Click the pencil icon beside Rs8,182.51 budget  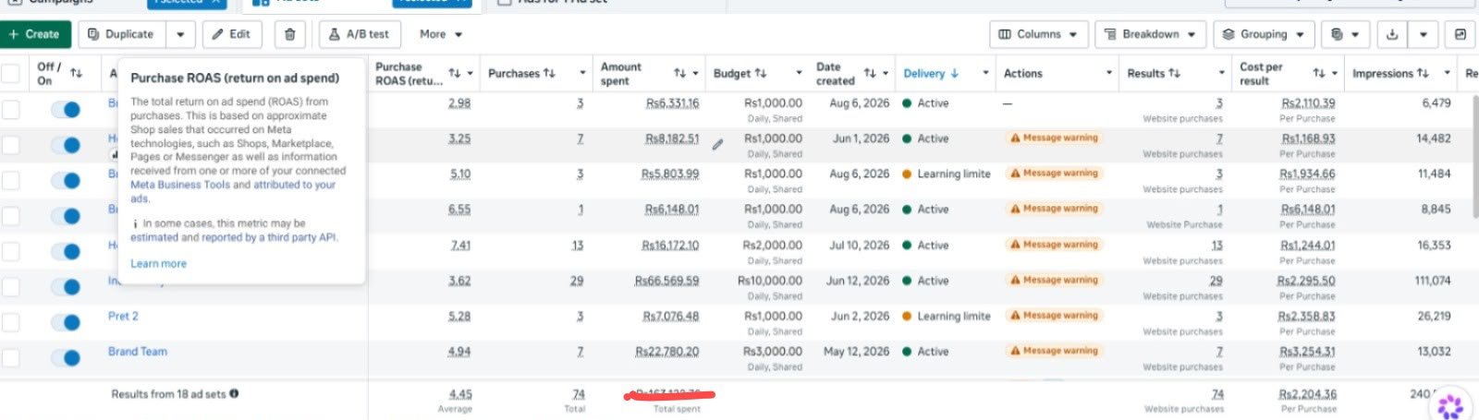tap(717, 145)
